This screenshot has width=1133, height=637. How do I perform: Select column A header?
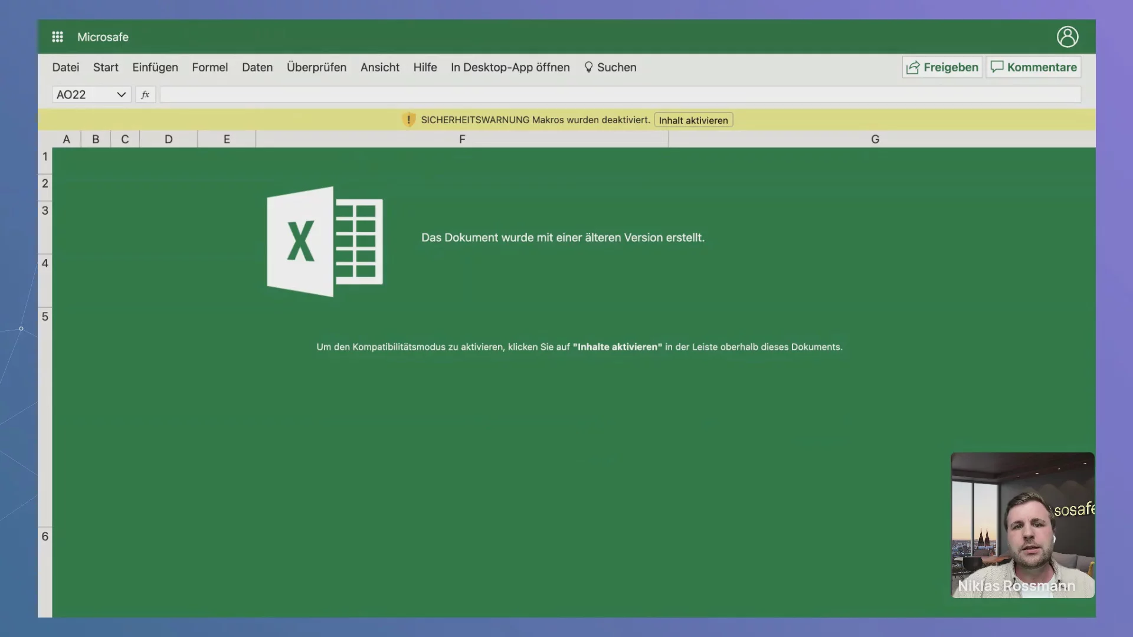coord(67,139)
